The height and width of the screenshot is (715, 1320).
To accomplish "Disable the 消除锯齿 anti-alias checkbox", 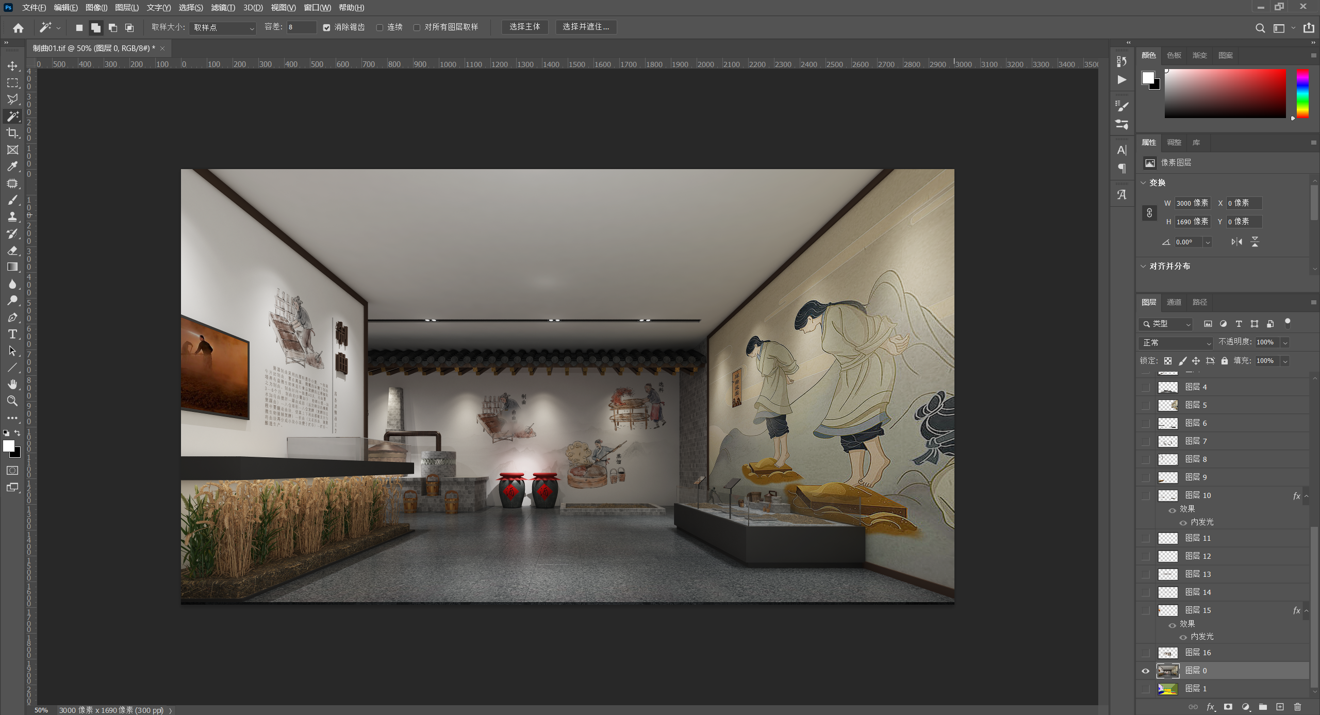I will pyautogui.click(x=326, y=27).
